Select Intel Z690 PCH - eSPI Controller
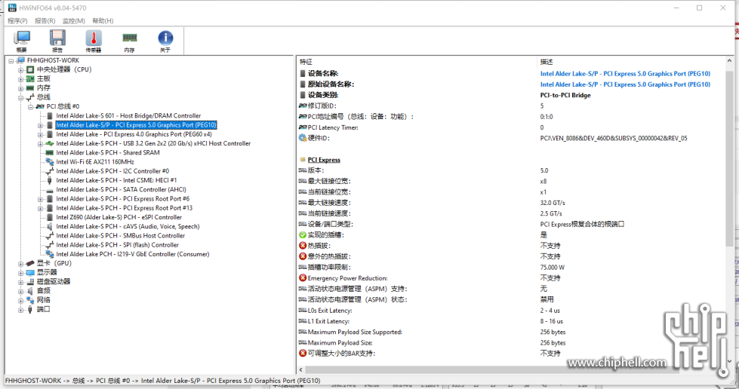 [119, 218]
